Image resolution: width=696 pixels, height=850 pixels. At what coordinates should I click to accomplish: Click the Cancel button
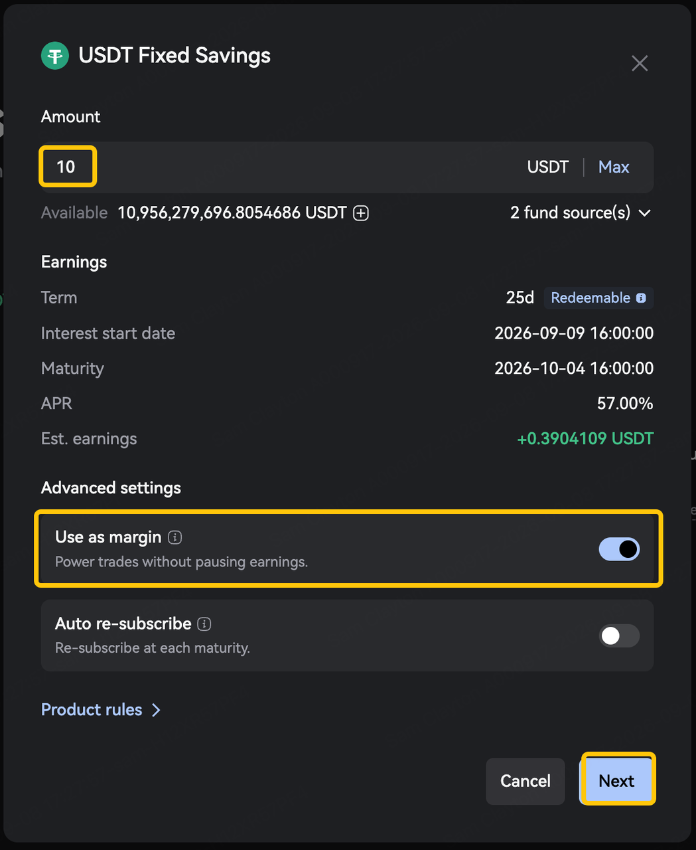pyautogui.click(x=525, y=781)
